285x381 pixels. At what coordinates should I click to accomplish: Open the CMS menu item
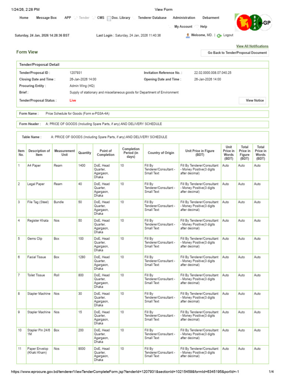click(101, 18)
